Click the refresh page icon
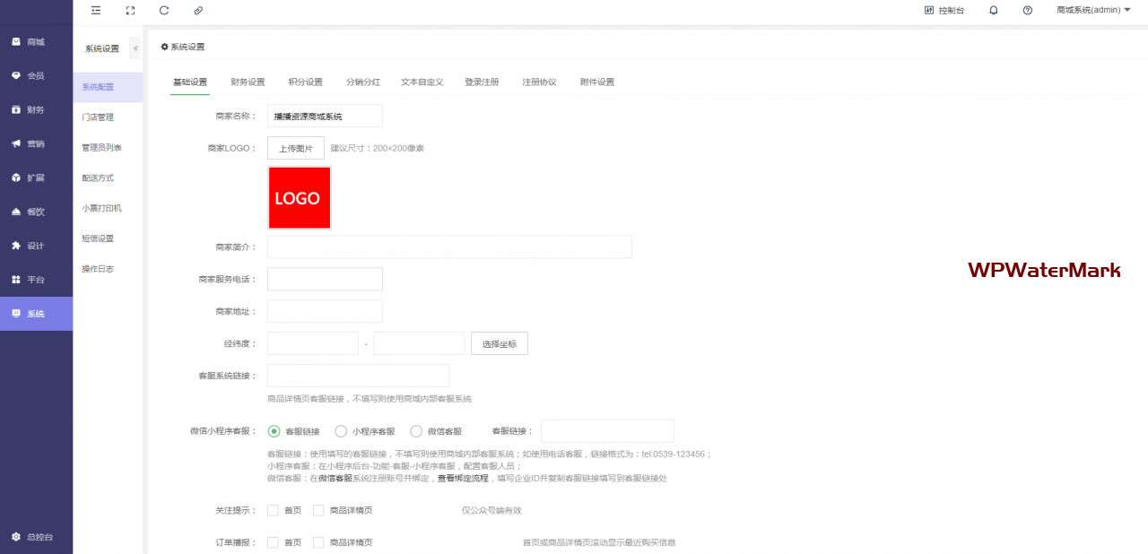This screenshot has height=554, width=1148. click(163, 11)
